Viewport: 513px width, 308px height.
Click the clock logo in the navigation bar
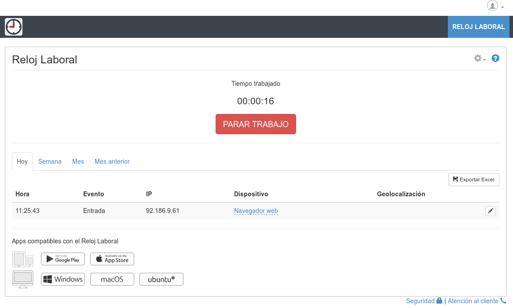[13, 26]
